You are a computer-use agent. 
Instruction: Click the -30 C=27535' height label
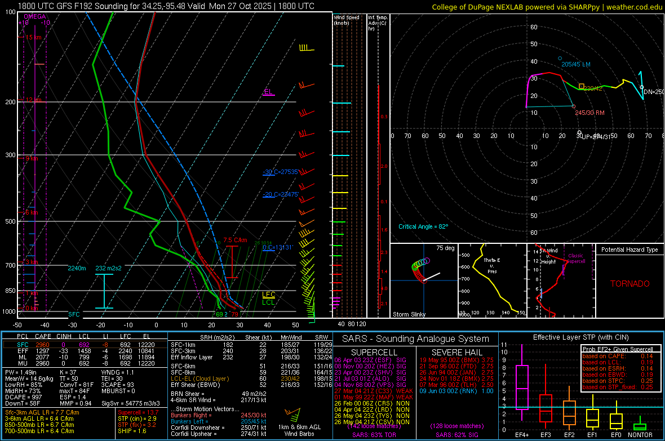click(x=281, y=172)
